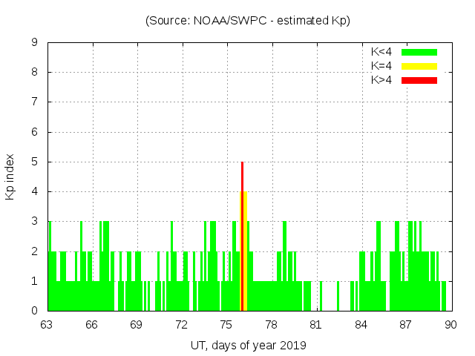Click the y-axis tick label 7

click(35, 102)
